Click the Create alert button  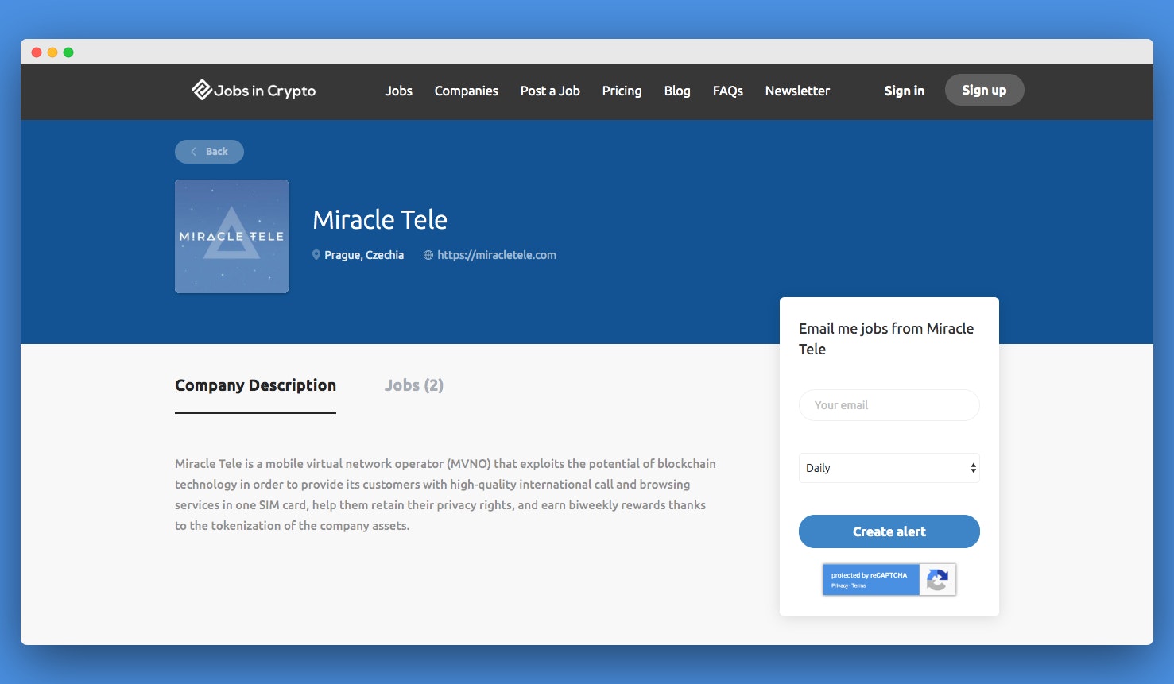[889, 531]
